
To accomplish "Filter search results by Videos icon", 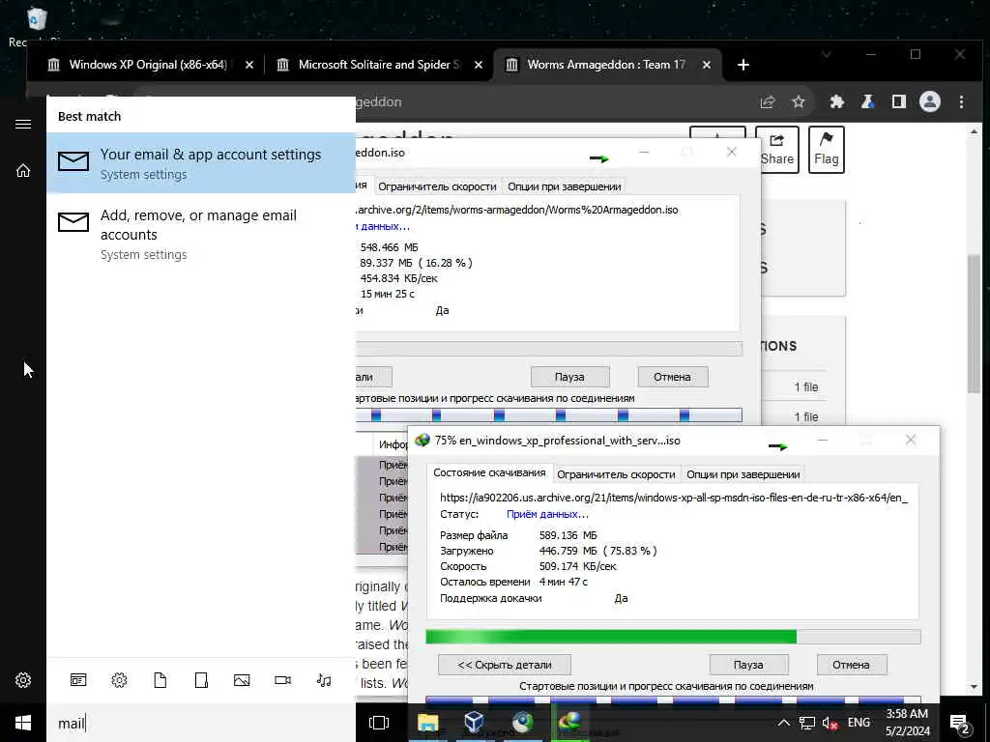I will 283,680.
